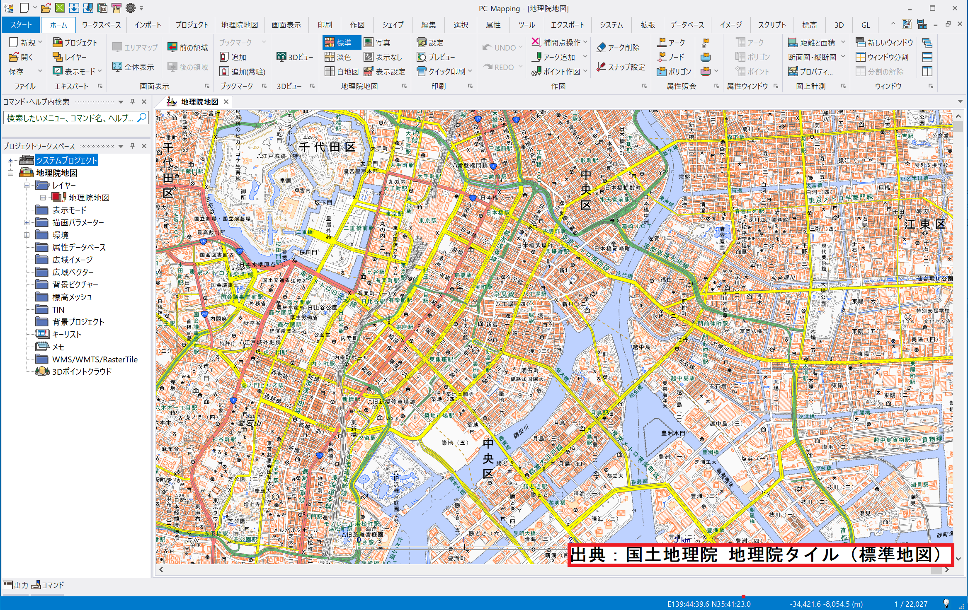
Task: Click the command search input field
Action: tap(70, 118)
